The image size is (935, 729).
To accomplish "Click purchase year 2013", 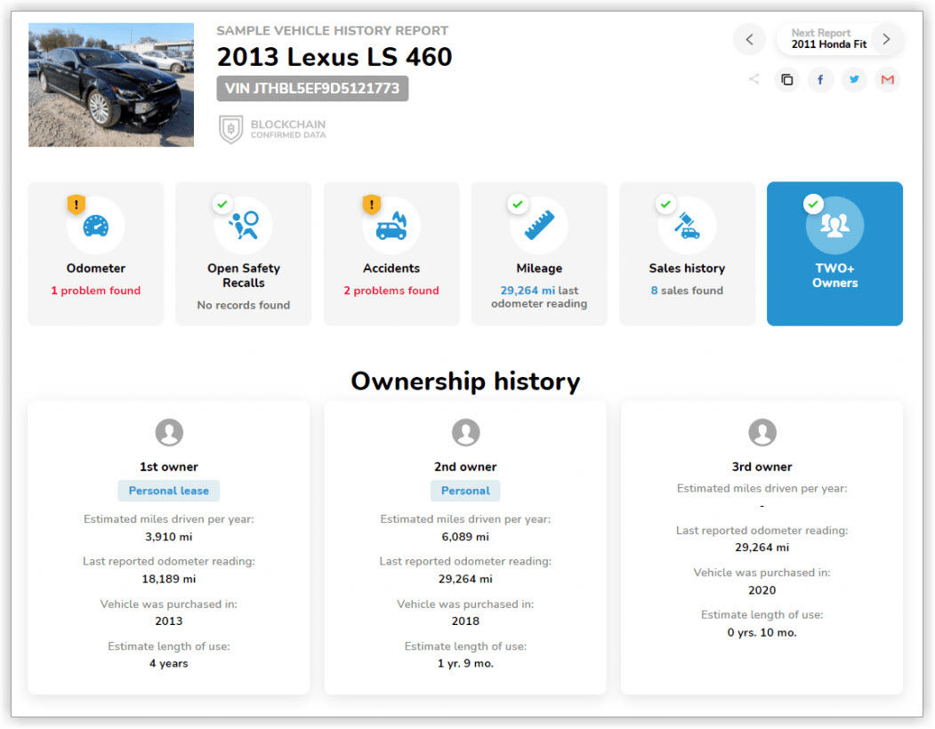I will (x=169, y=621).
